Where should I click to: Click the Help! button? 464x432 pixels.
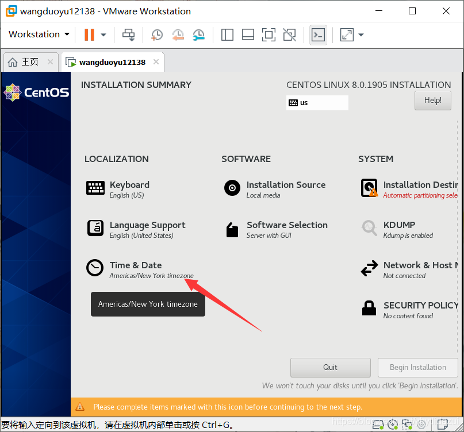coord(432,101)
